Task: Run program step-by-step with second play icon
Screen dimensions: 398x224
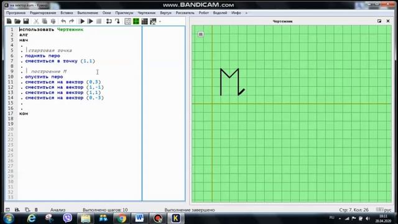Action: pyautogui.click(x=90, y=21)
